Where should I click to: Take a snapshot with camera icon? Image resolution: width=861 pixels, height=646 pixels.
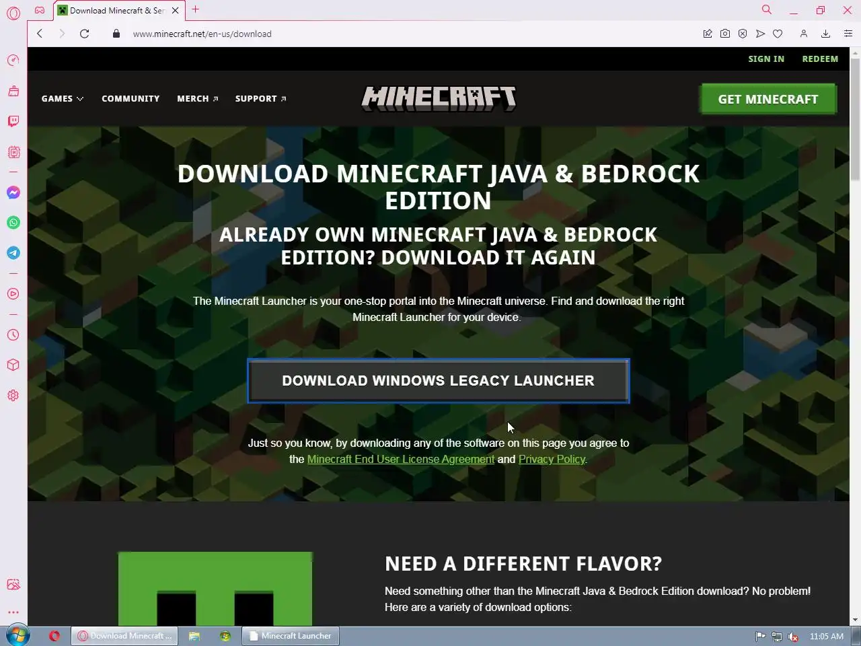tap(725, 34)
